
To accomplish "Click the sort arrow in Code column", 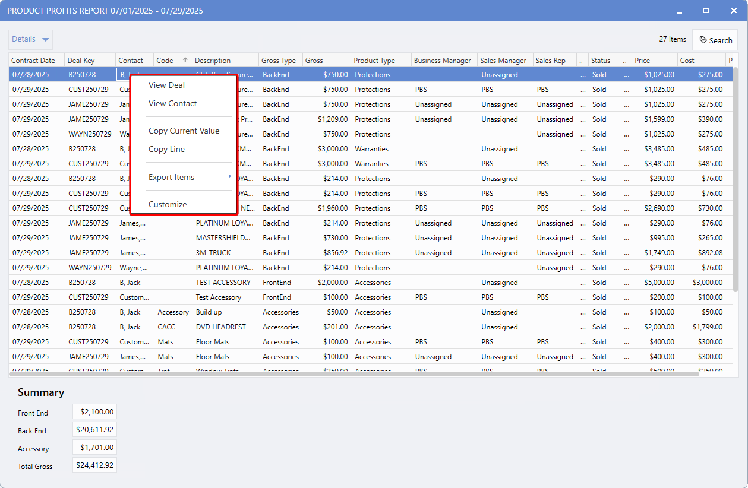I will 185,60.
